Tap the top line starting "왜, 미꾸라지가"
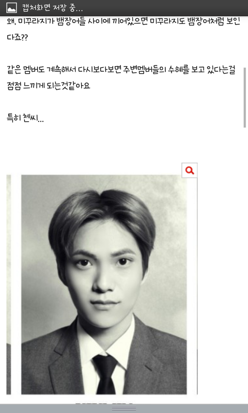This screenshot has height=413, width=248. 123,22
